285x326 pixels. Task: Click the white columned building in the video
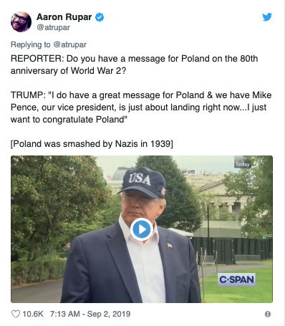tap(222, 198)
